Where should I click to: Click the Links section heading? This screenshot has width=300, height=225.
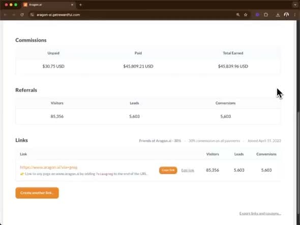coord(22,140)
